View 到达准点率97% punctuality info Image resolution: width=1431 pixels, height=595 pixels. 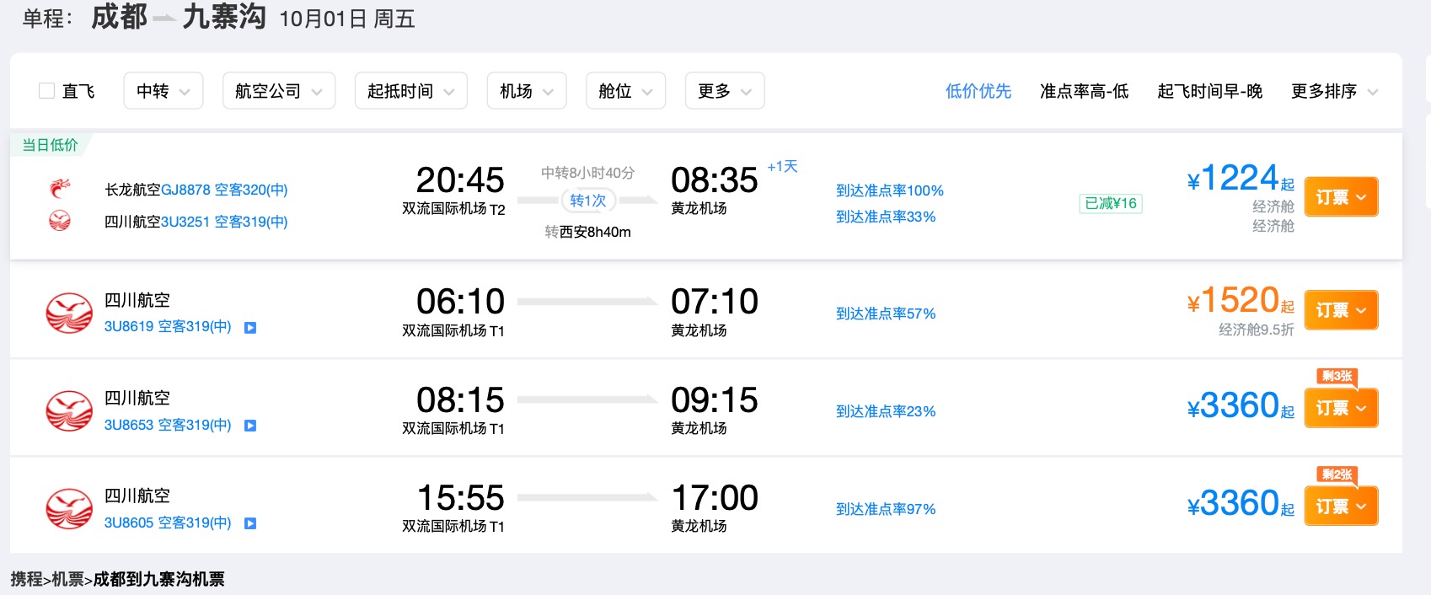886,509
